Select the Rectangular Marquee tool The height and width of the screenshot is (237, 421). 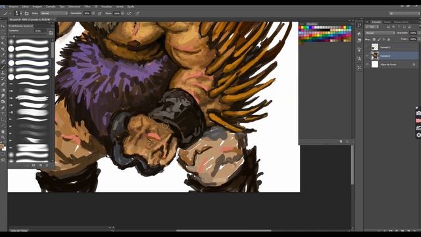pos(3,32)
